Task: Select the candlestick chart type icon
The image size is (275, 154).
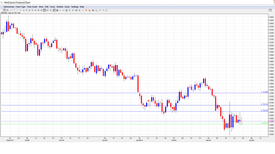Action: (x=5, y=11)
